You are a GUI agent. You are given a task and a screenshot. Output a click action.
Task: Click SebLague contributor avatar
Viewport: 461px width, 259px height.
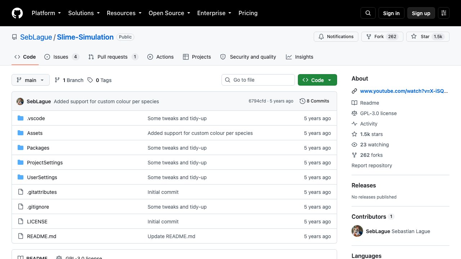tap(357, 231)
